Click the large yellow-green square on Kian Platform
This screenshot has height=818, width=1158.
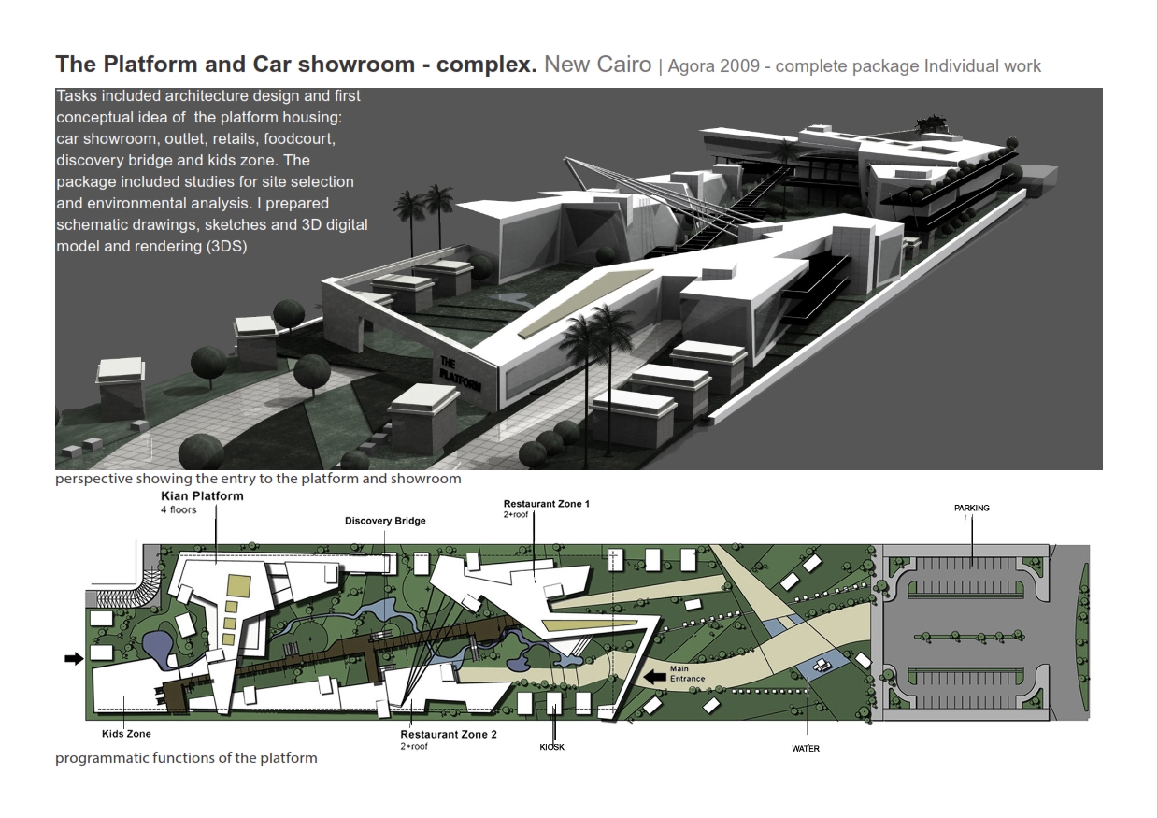coord(238,587)
